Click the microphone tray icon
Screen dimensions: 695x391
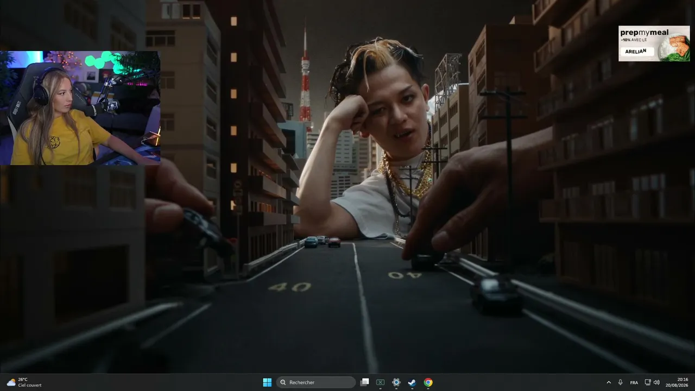point(621,382)
